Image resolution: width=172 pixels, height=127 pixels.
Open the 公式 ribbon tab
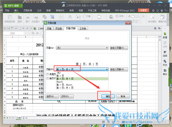point(39,11)
